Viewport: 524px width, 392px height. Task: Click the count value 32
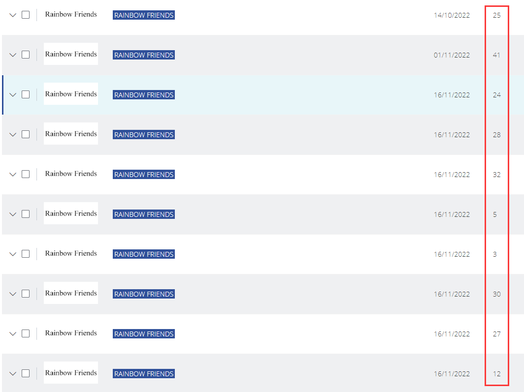tap(496, 175)
